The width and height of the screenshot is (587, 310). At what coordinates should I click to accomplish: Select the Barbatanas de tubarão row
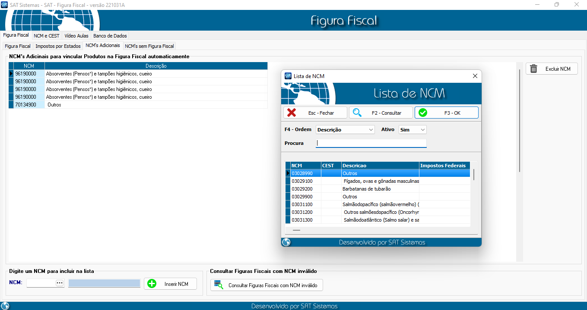pyautogui.click(x=366, y=189)
